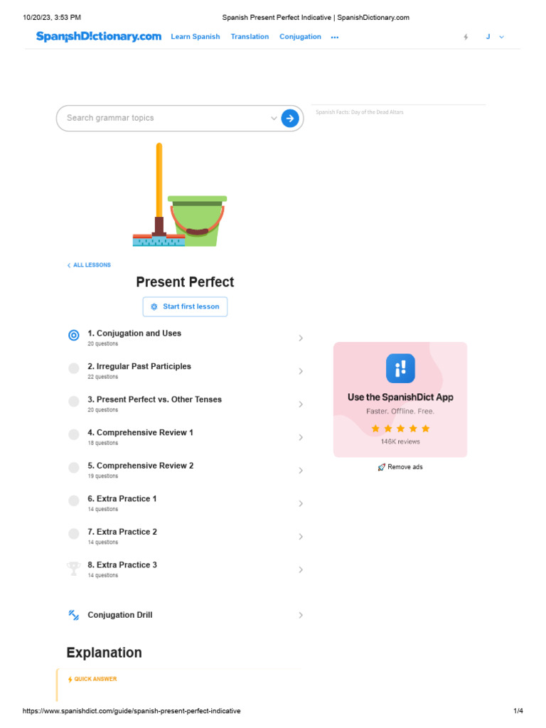The width and height of the screenshot is (546, 728).
Task: Open the Learn Spanish menu
Action: click(x=196, y=37)
